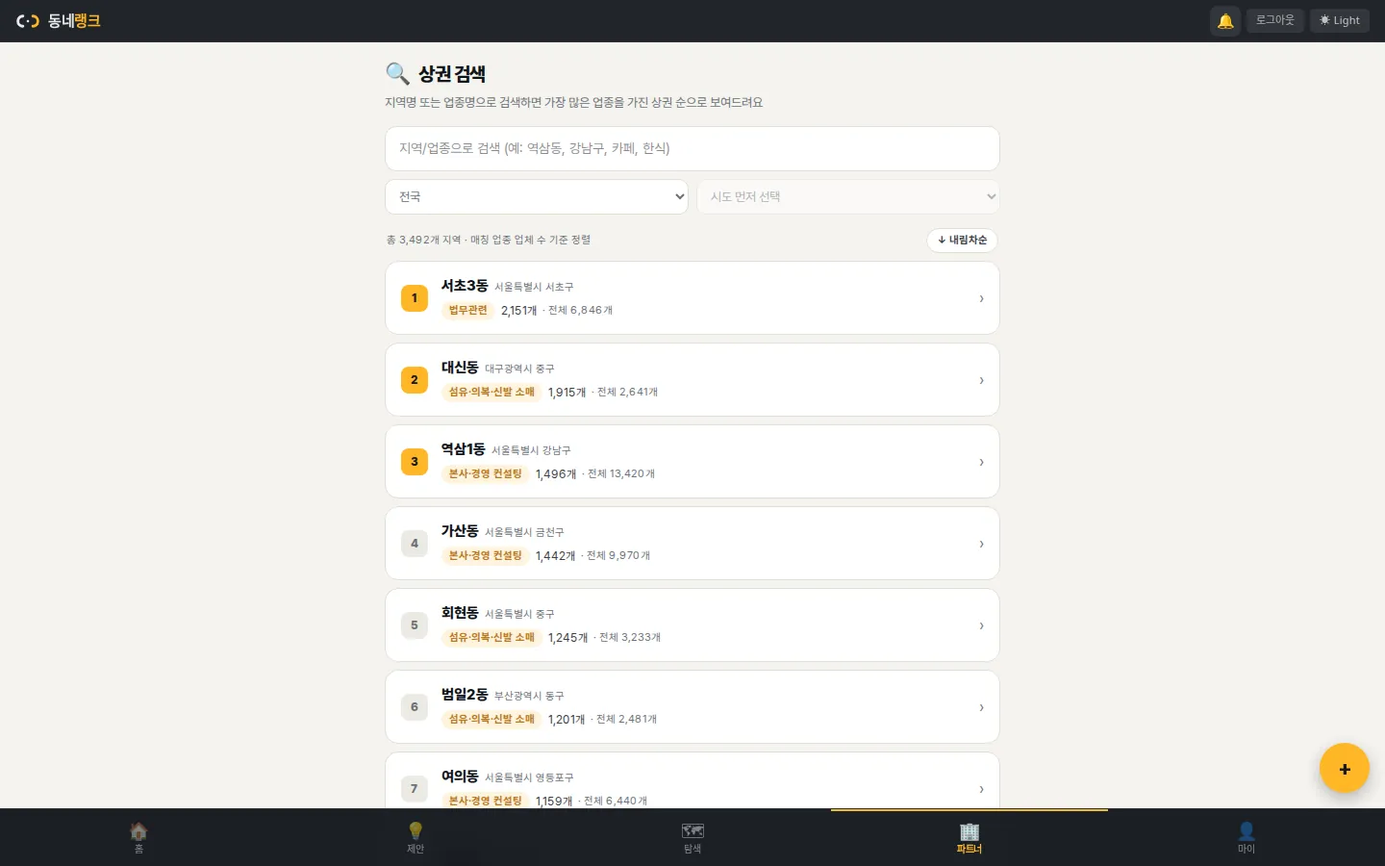Go to 파트너 tab in bottom navigation

pos(969,837)
